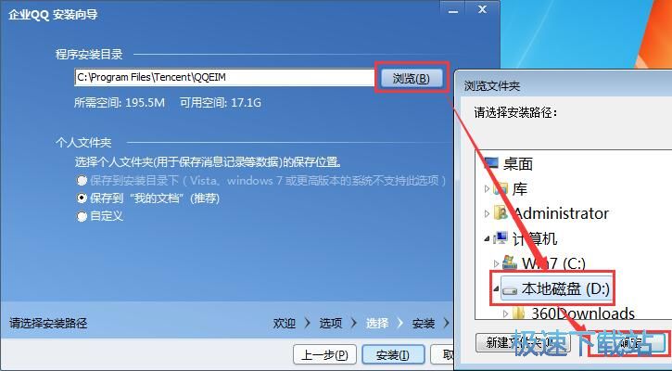Expand the 库 tree node
The width and height of the screenshot is (672, 371).
pyautogui.click(x=487, y=188)
